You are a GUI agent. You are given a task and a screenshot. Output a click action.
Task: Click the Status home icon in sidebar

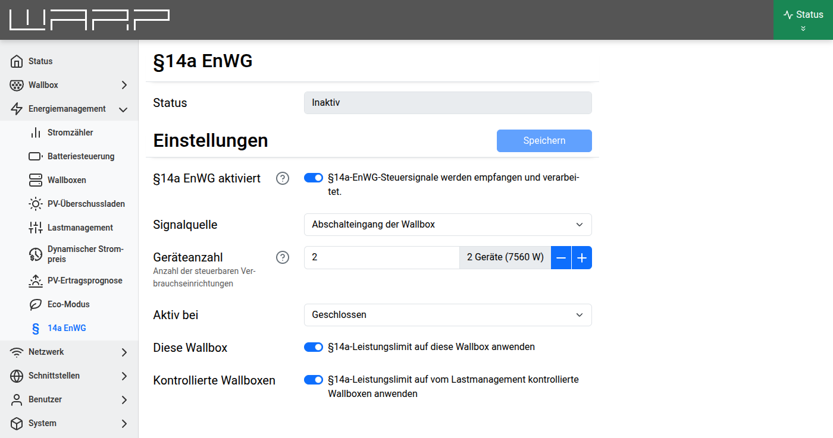pos(17,61)
